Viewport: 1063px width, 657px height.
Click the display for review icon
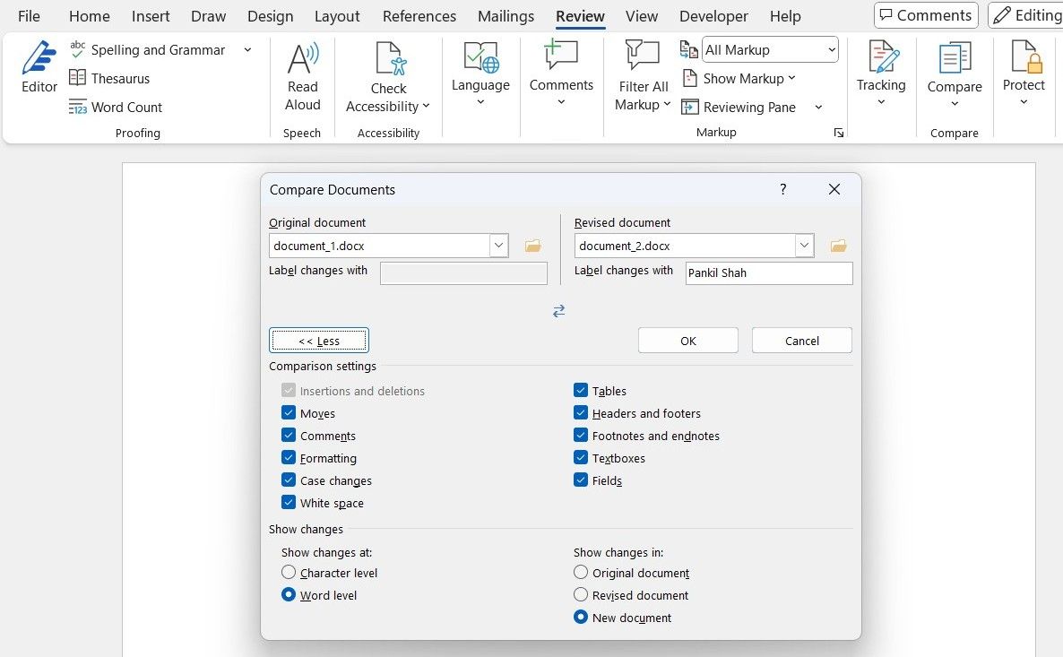tap(688, 49)
